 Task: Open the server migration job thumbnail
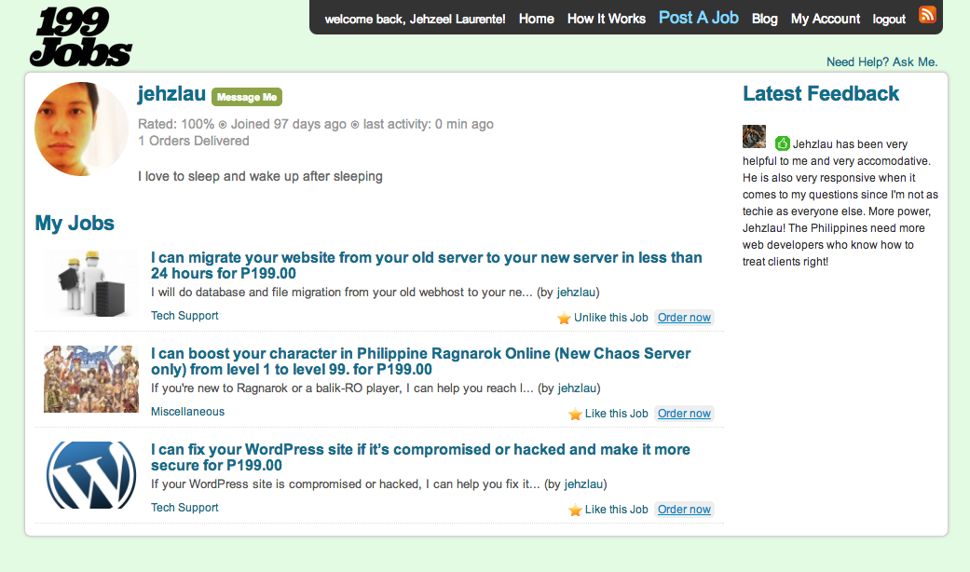[91, 283]
